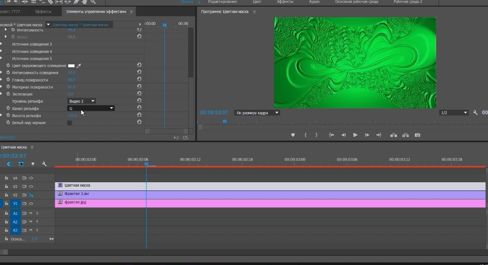
Task: Click the Export Frame camera icon
Action: (x=417, y=135)
